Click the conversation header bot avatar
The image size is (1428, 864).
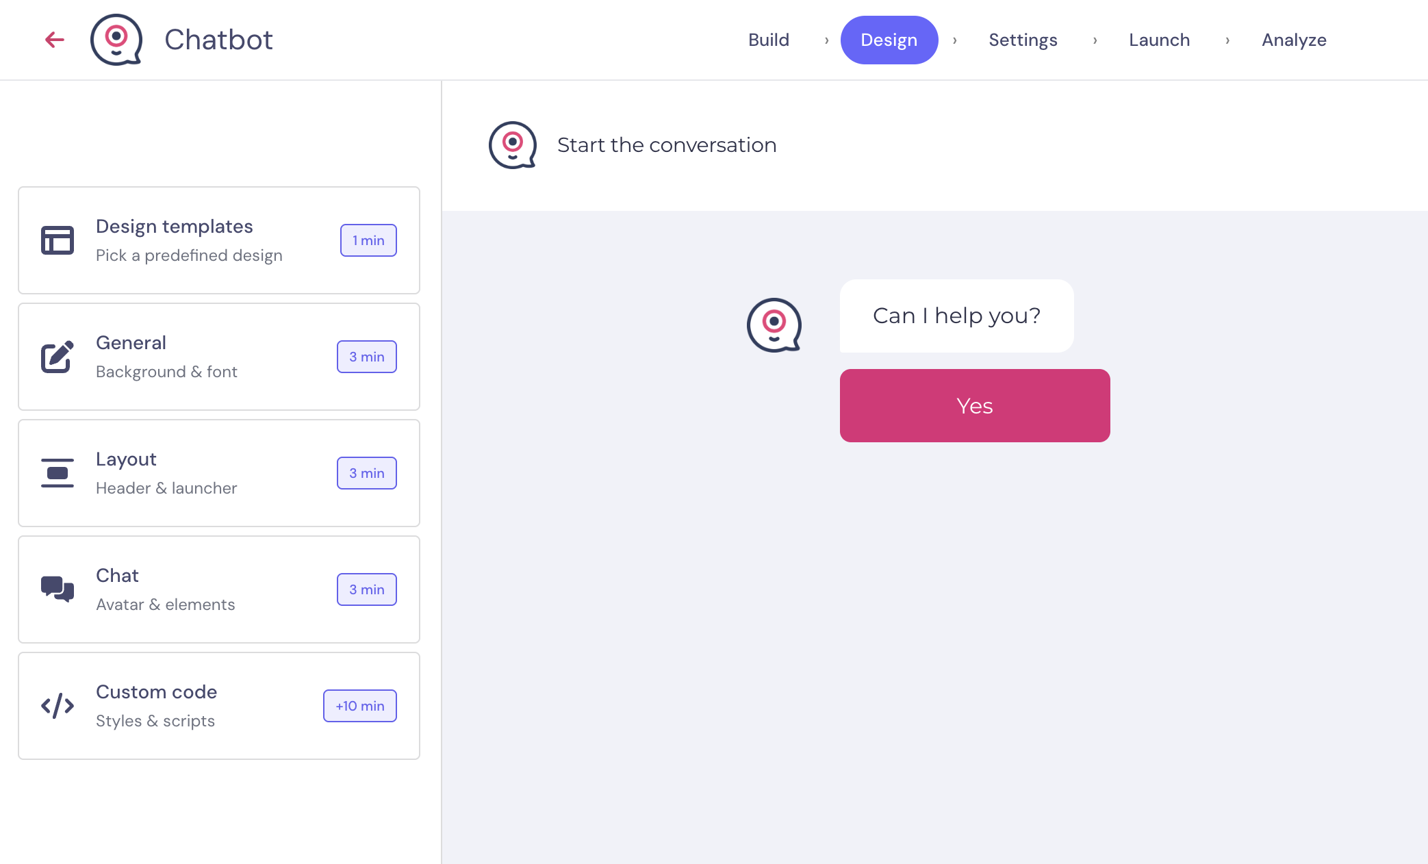[512, 145]
